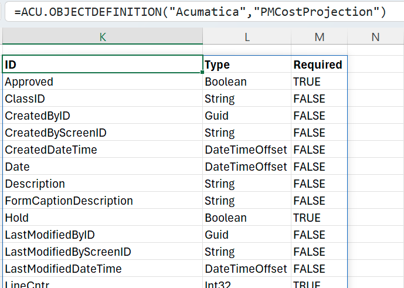Click the 'Approved' cell

pyautogui.click(x=103, y=82)
